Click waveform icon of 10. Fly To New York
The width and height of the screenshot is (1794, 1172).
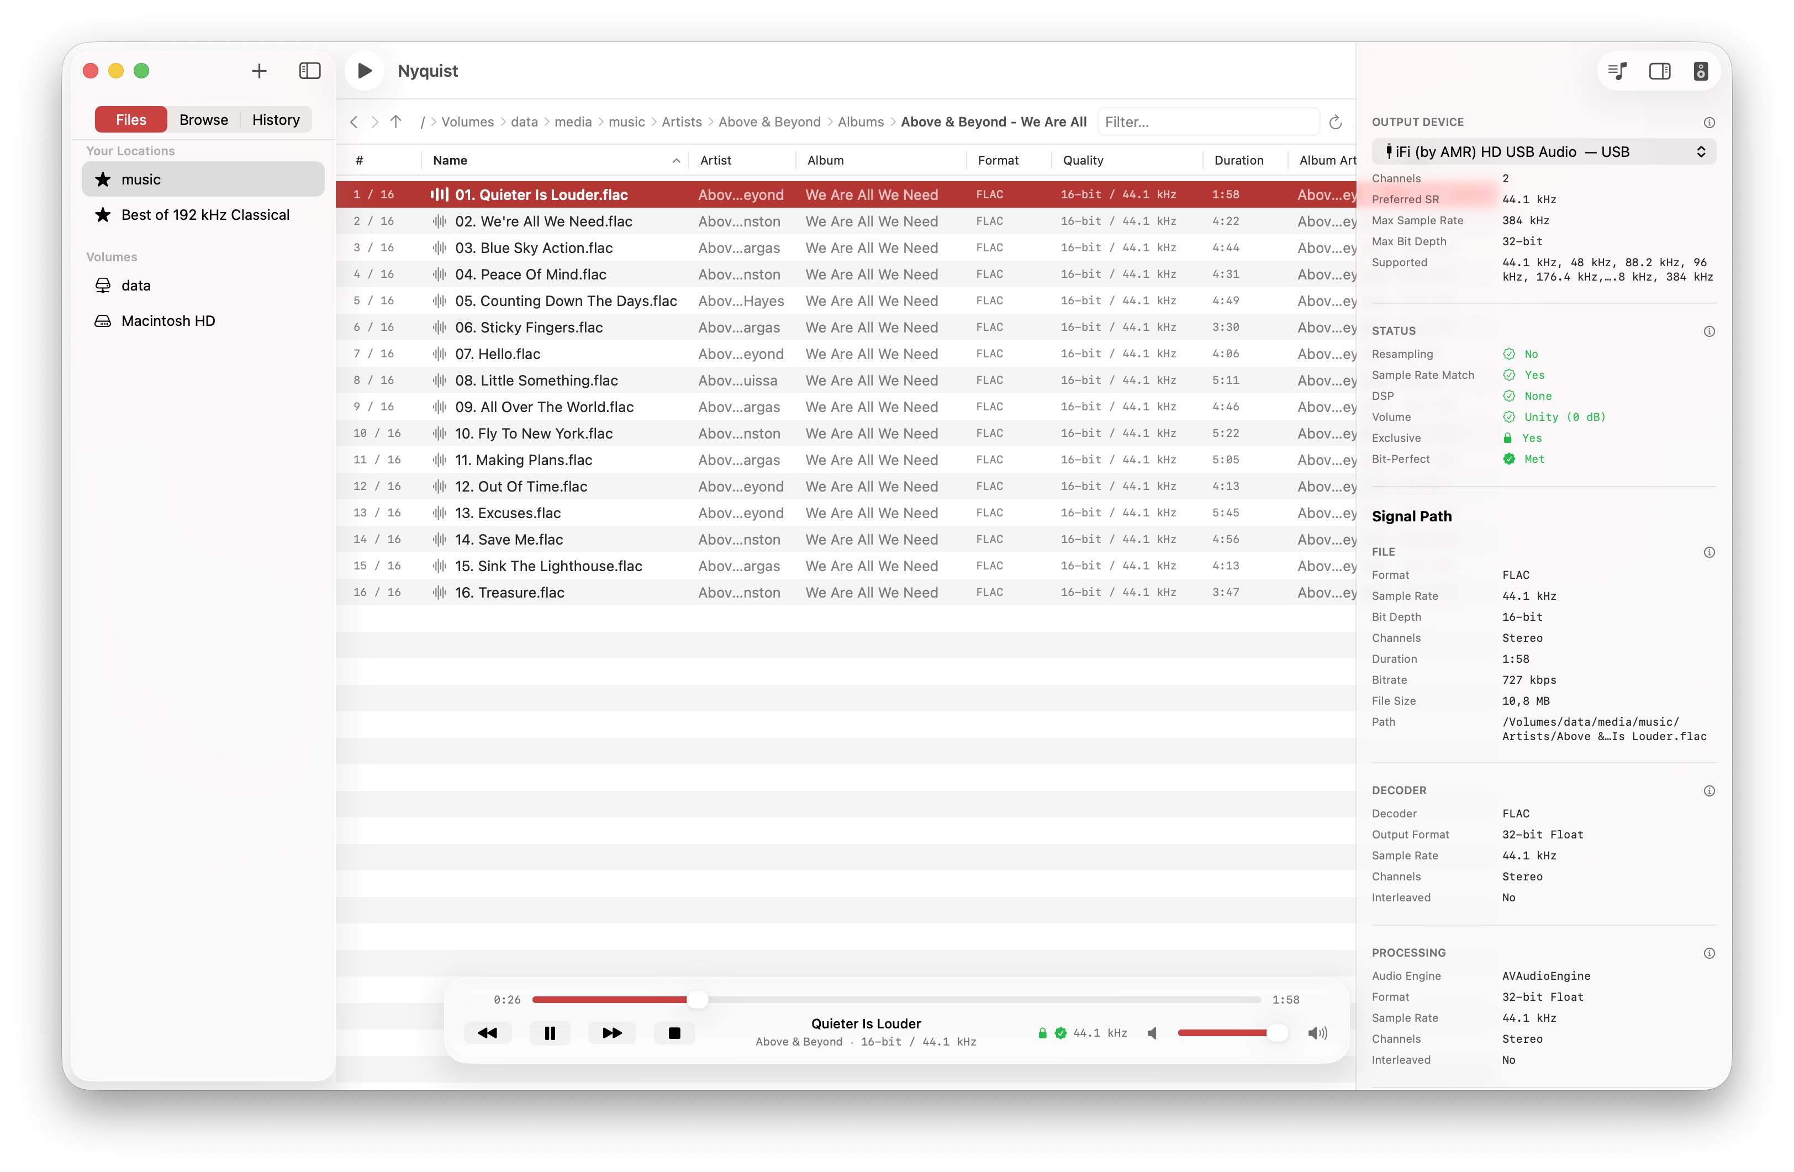point(440,434)
